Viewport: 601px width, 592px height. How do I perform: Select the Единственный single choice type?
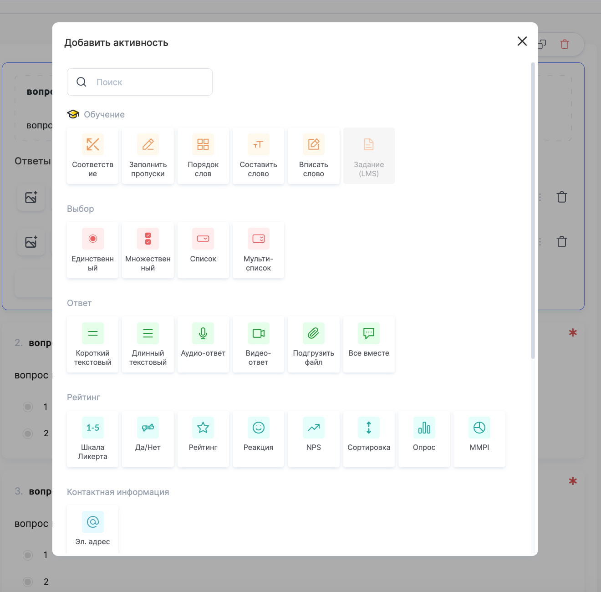pos(92,250)
